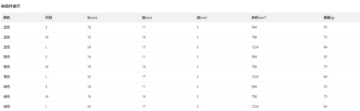Select the 蓝色 cell in first row
The image size is (360, 111).
7,27
